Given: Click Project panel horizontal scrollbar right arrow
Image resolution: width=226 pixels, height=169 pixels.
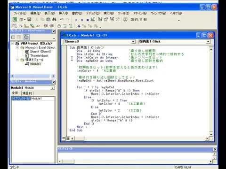Looking at the screenshot, I should 53,76.
